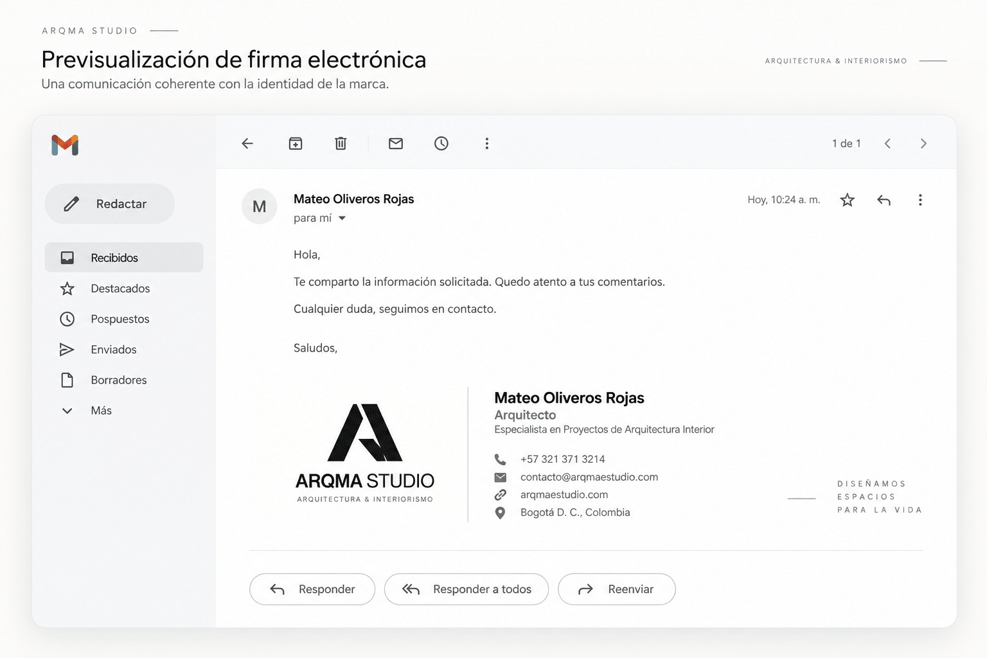
Task: Click the ARQMA STUDIO logo in signature
Action: 365,453
